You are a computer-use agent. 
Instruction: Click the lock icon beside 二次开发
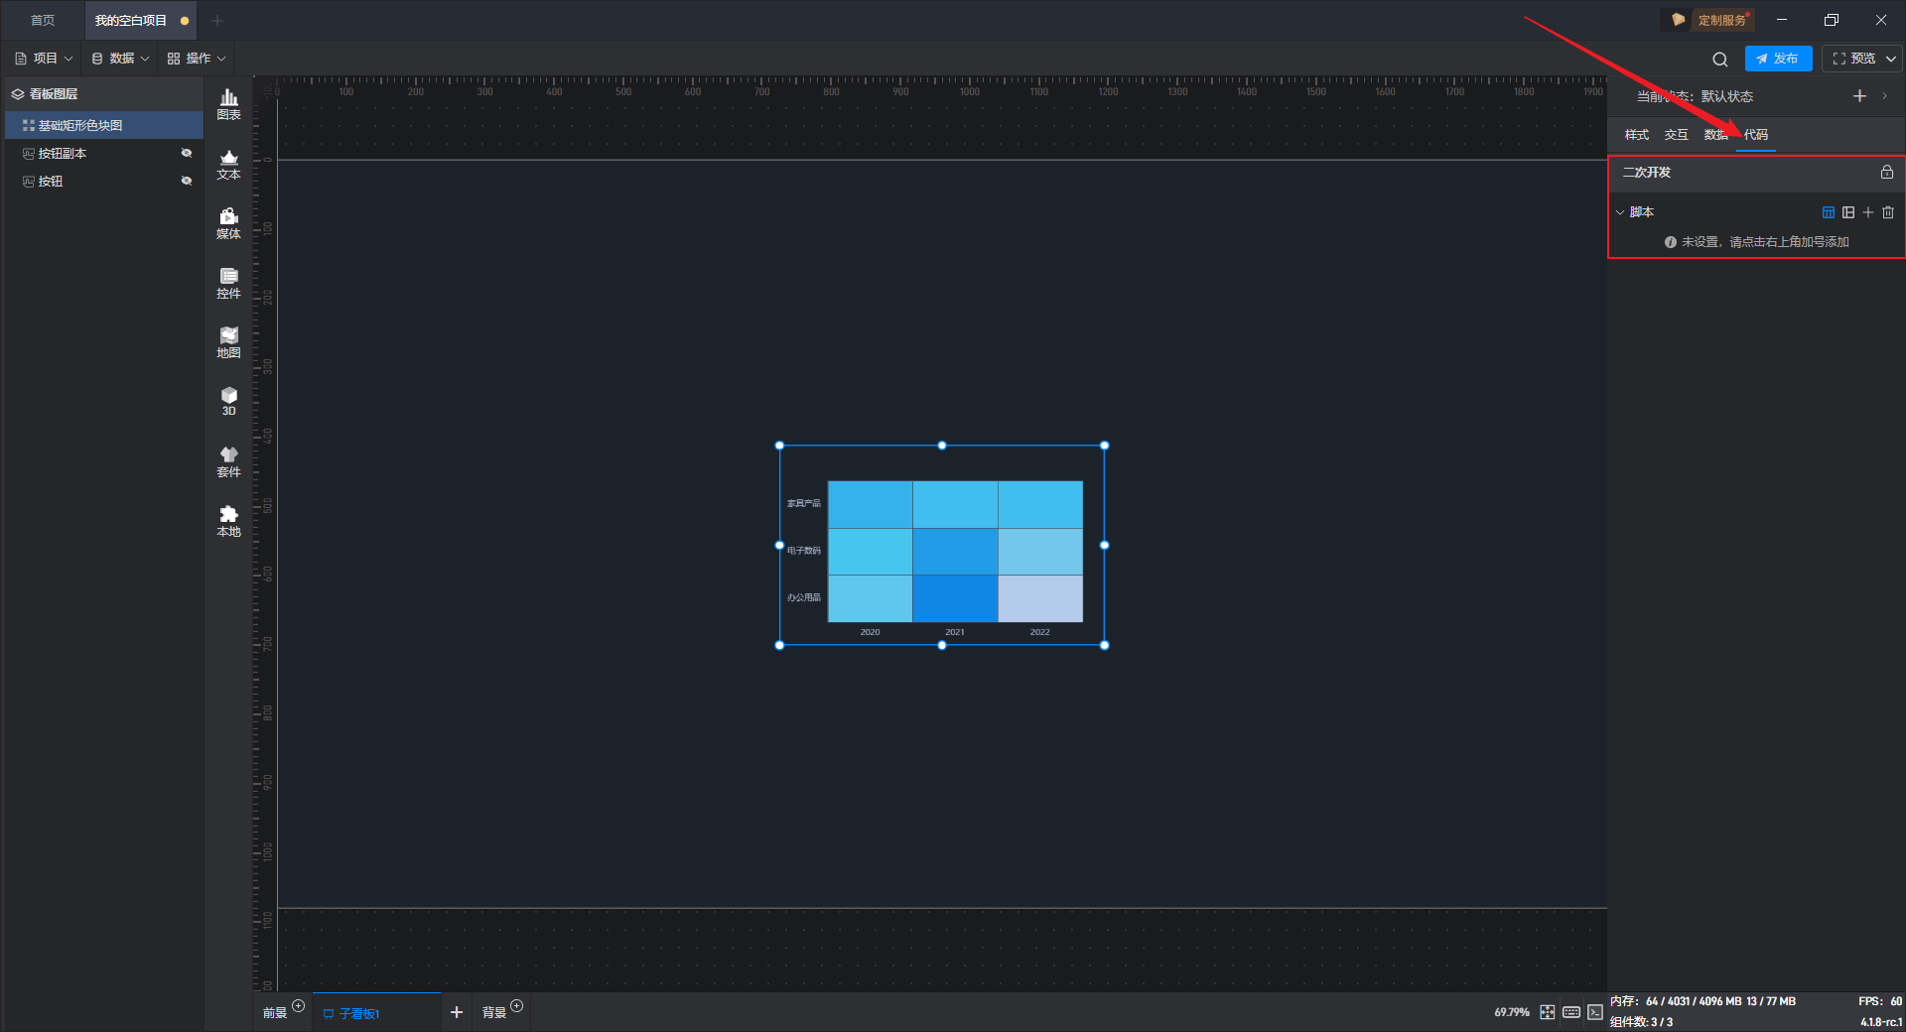(1887, 172)
